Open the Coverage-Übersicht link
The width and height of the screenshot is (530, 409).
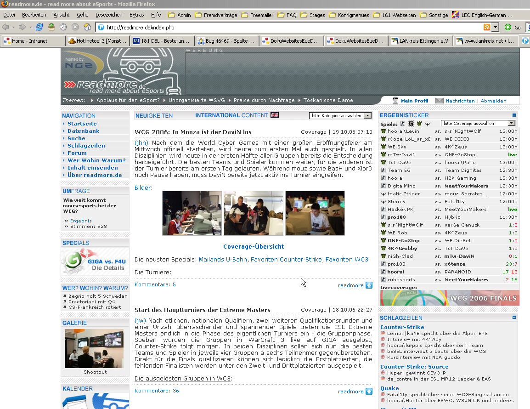pos(254,246)
